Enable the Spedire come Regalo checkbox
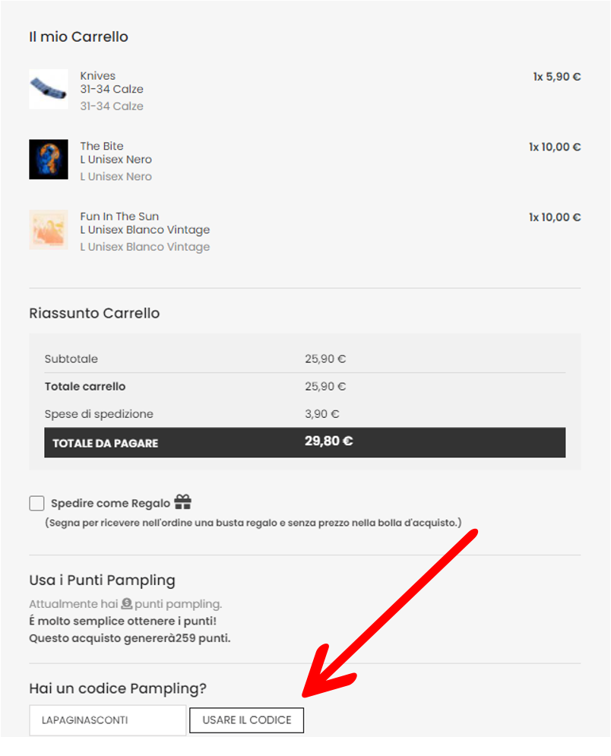 pos(36,503)
